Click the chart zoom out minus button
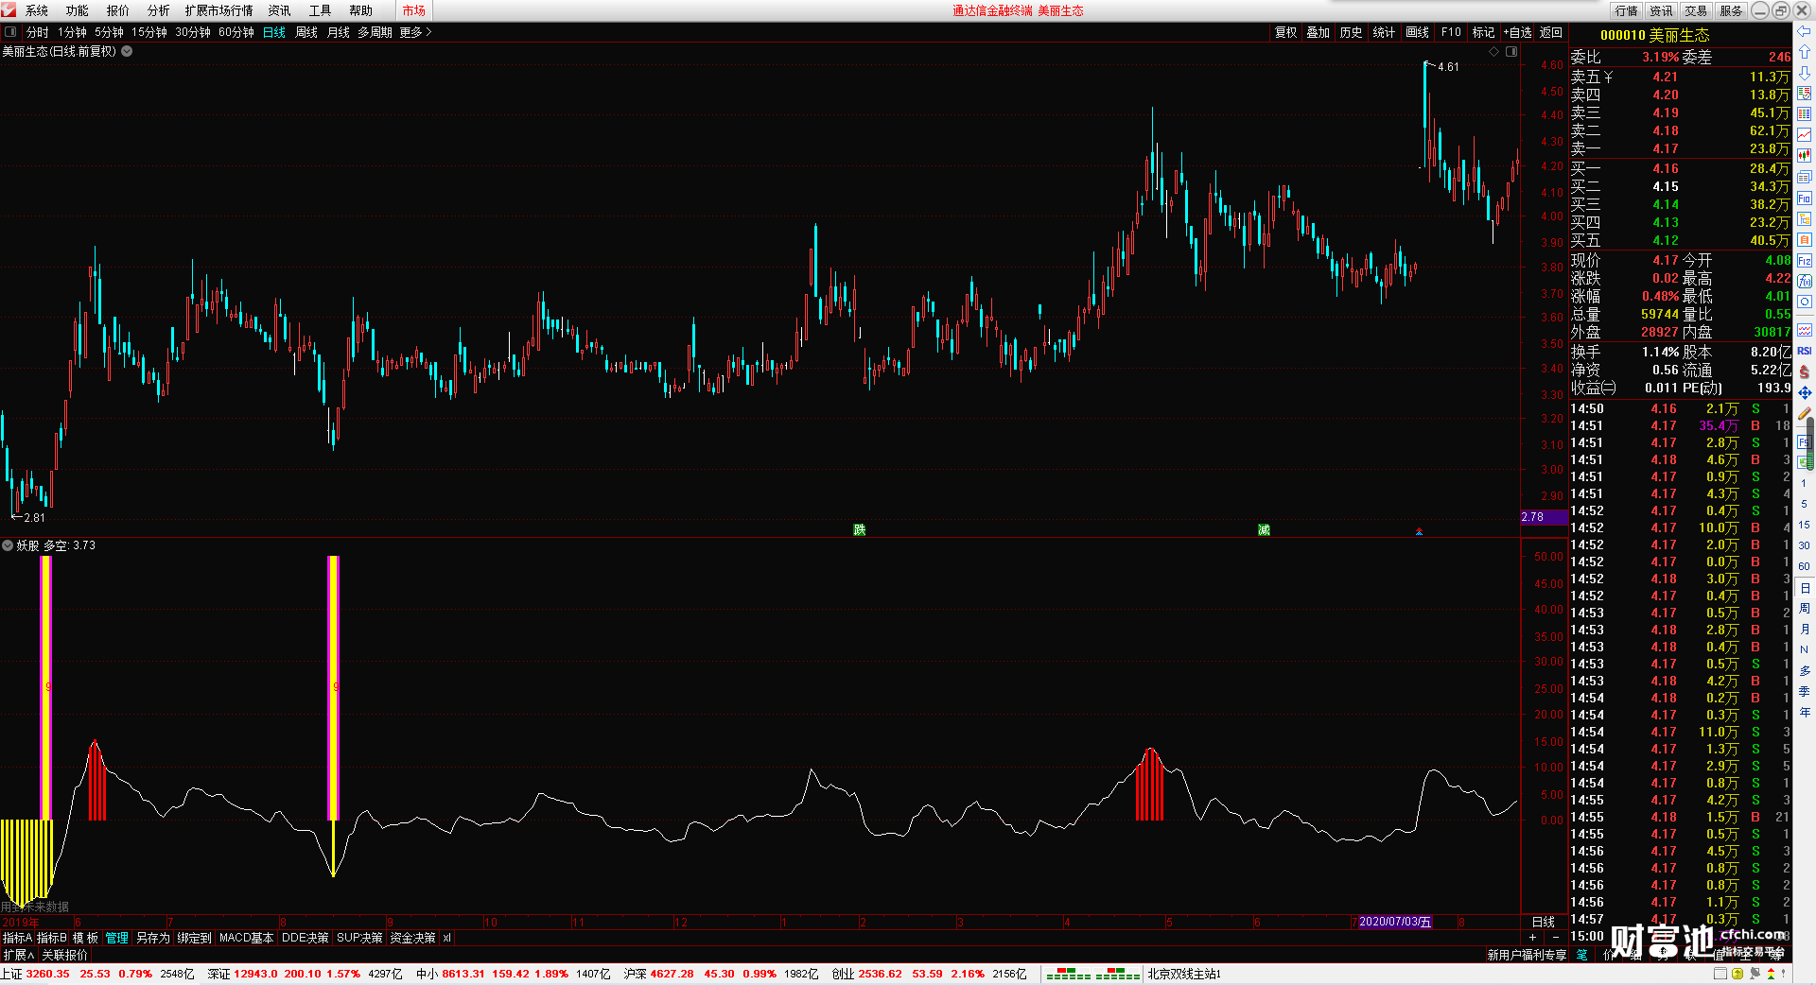Image resolution: width=1816 pixels, height=985 pixels. tap(1556, 937)
